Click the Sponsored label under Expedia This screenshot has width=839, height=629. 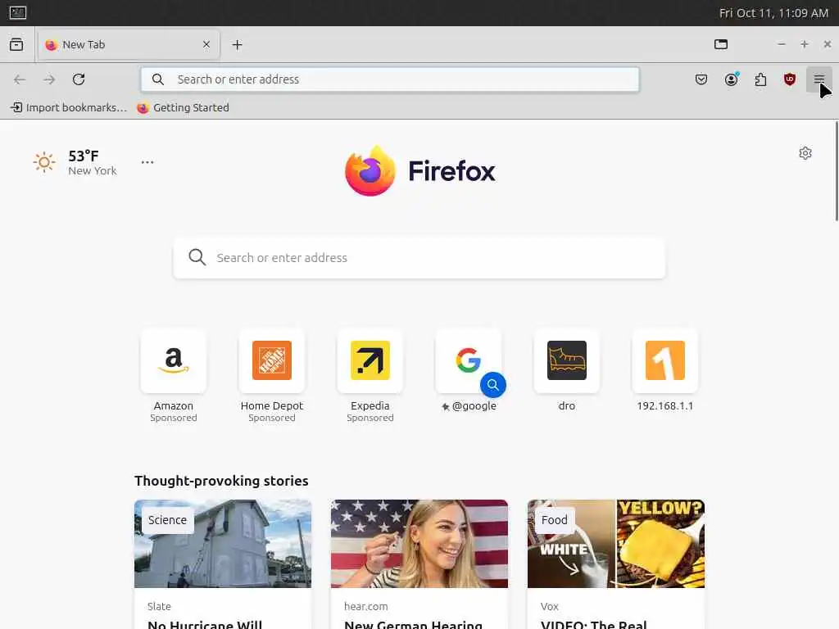[x=370, y=418]
